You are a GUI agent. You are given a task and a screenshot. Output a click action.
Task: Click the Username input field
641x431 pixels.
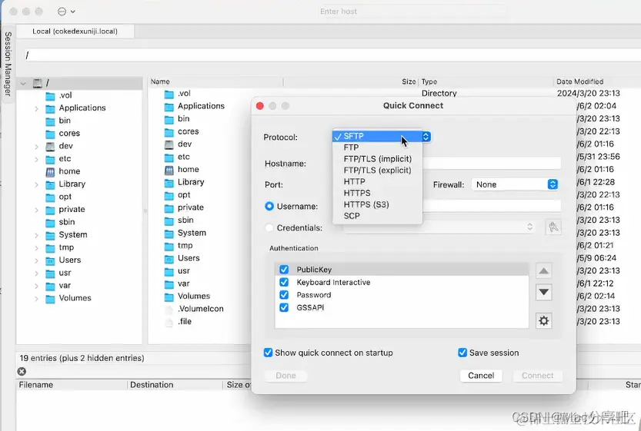pos(491,206)
